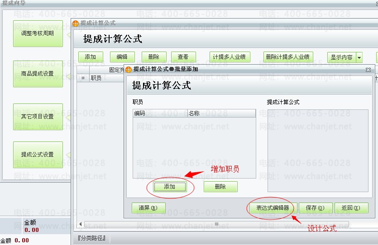Click the 编码 column header
Image resolution: width=378 pixels, height=245 pixels.
[160, 113]
